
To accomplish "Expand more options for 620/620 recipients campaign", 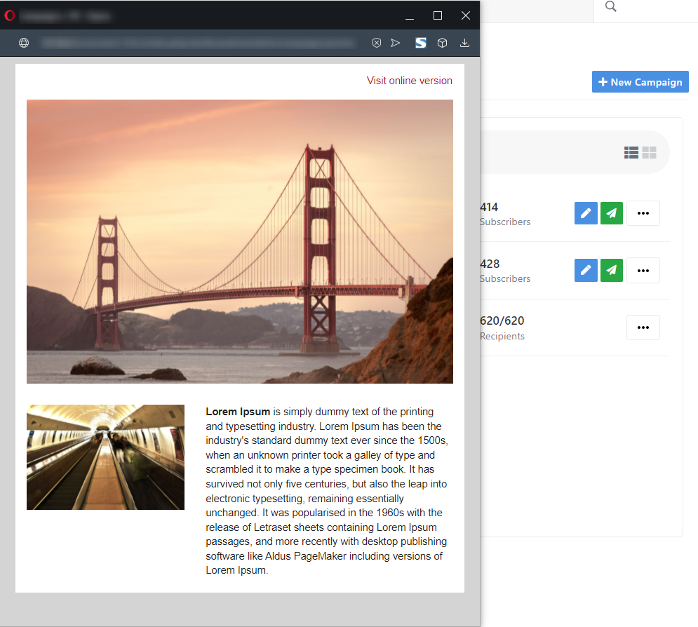I will (643, 328).
